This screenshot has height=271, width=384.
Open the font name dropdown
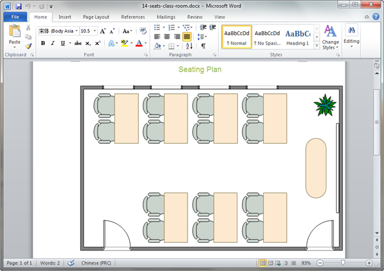[76, 31]
